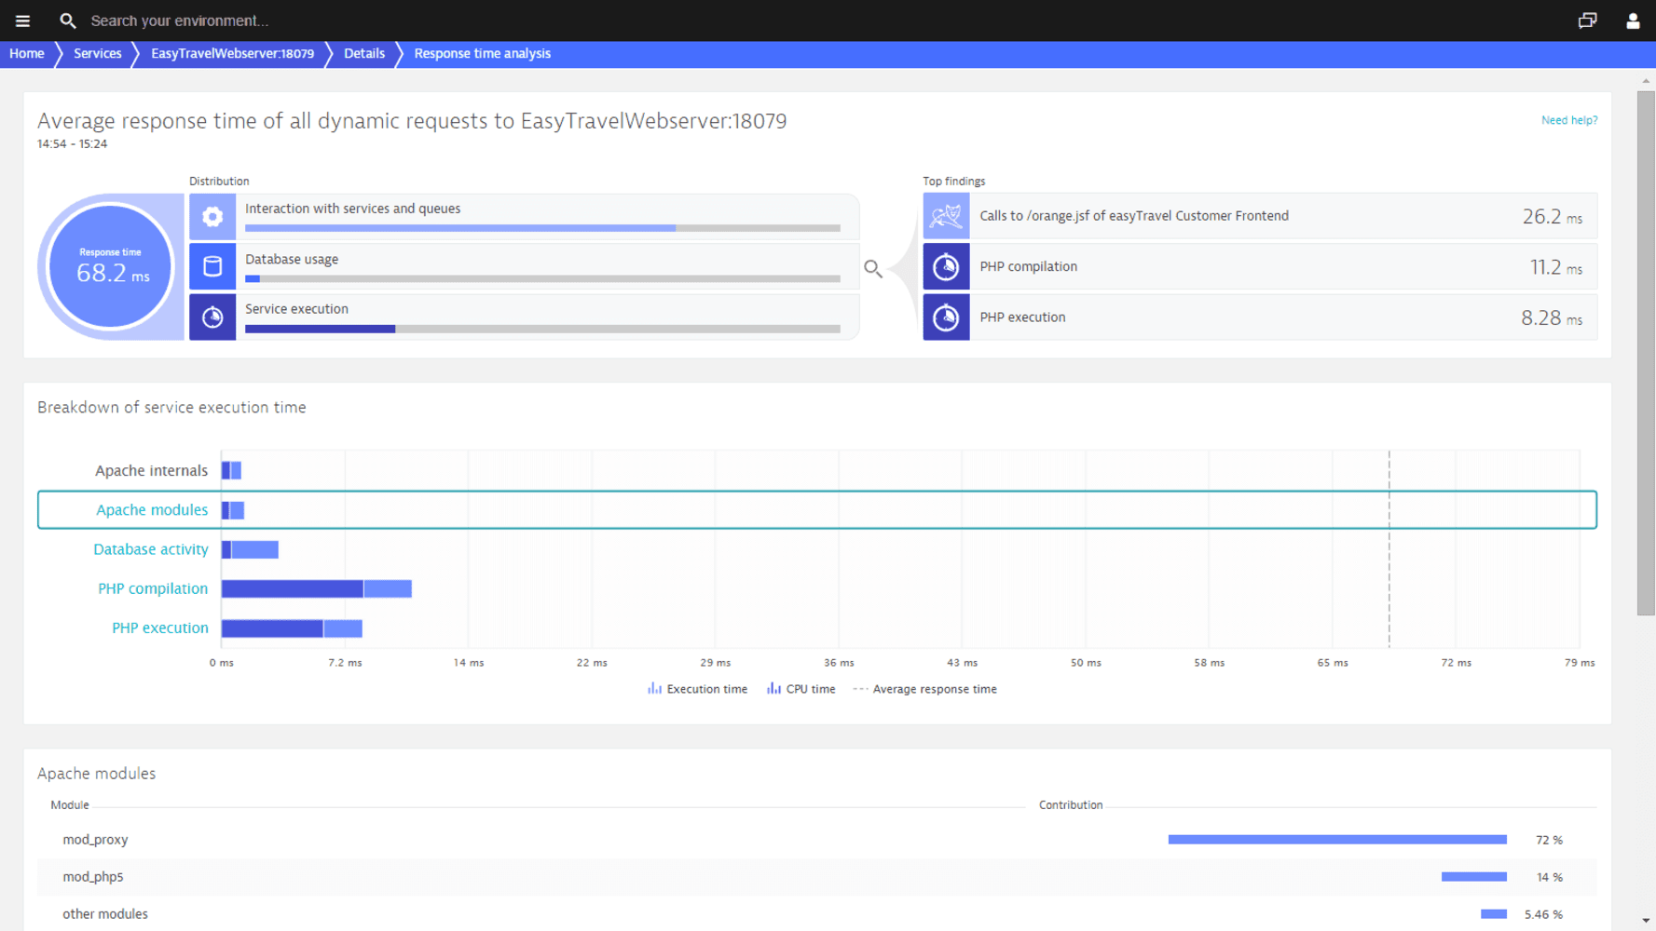Image resolution: width=1656 pixels, height=931 pixels.
Task: Click the PHP compilation chart bar
Action: [317, 588]
